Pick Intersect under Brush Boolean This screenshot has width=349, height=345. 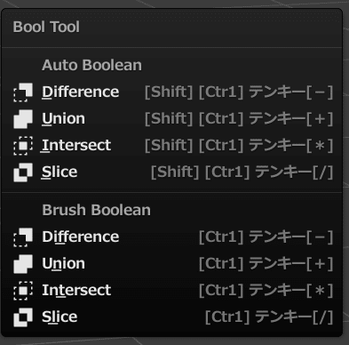(x=172, y=290)
